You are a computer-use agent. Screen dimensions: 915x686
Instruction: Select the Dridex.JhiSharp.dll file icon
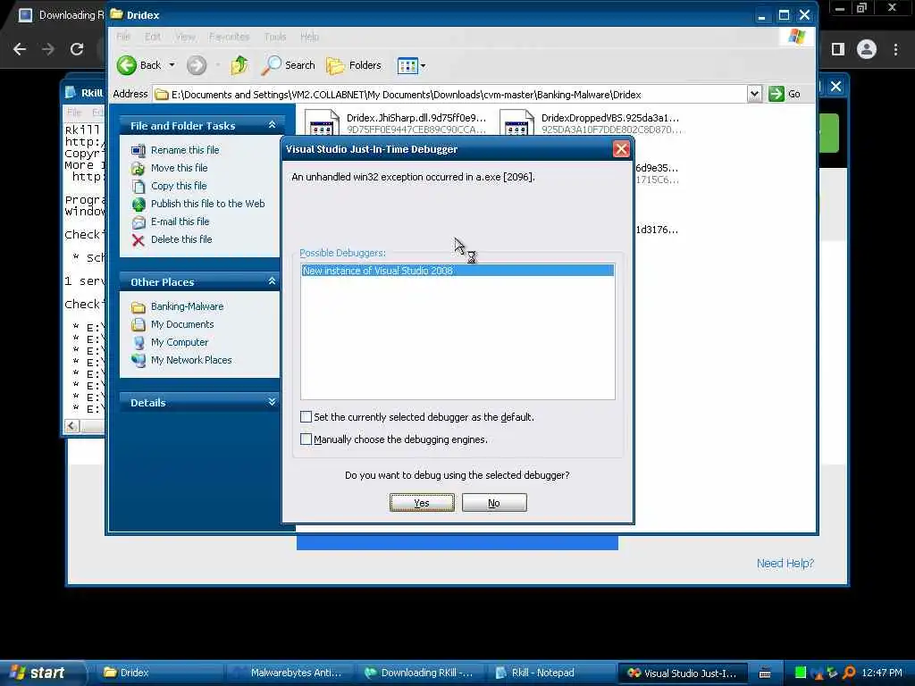322,122
